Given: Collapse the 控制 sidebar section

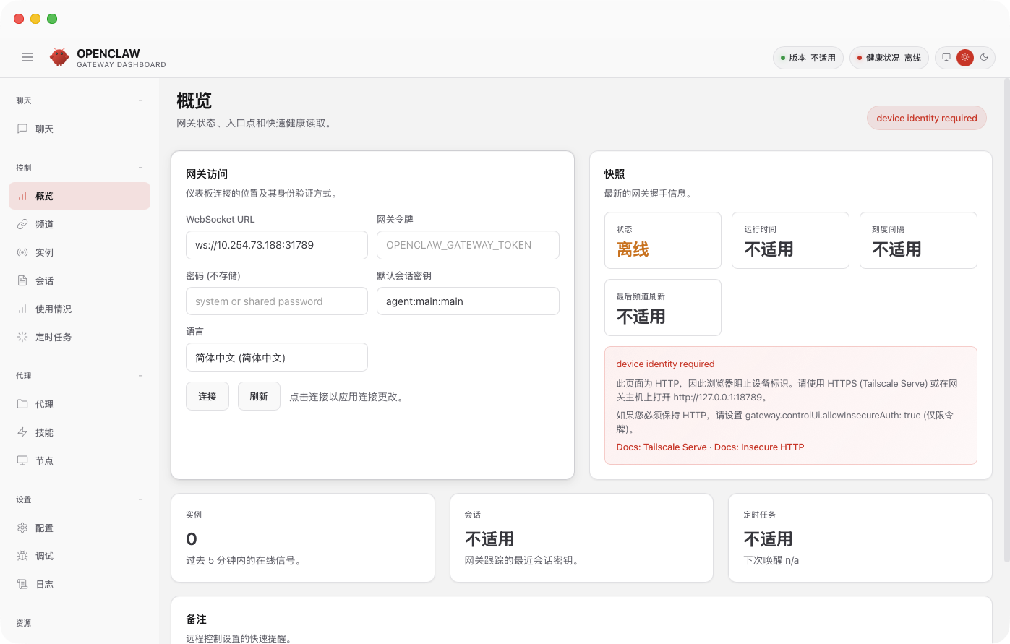Looking at the screenshot, I should 140,168.
